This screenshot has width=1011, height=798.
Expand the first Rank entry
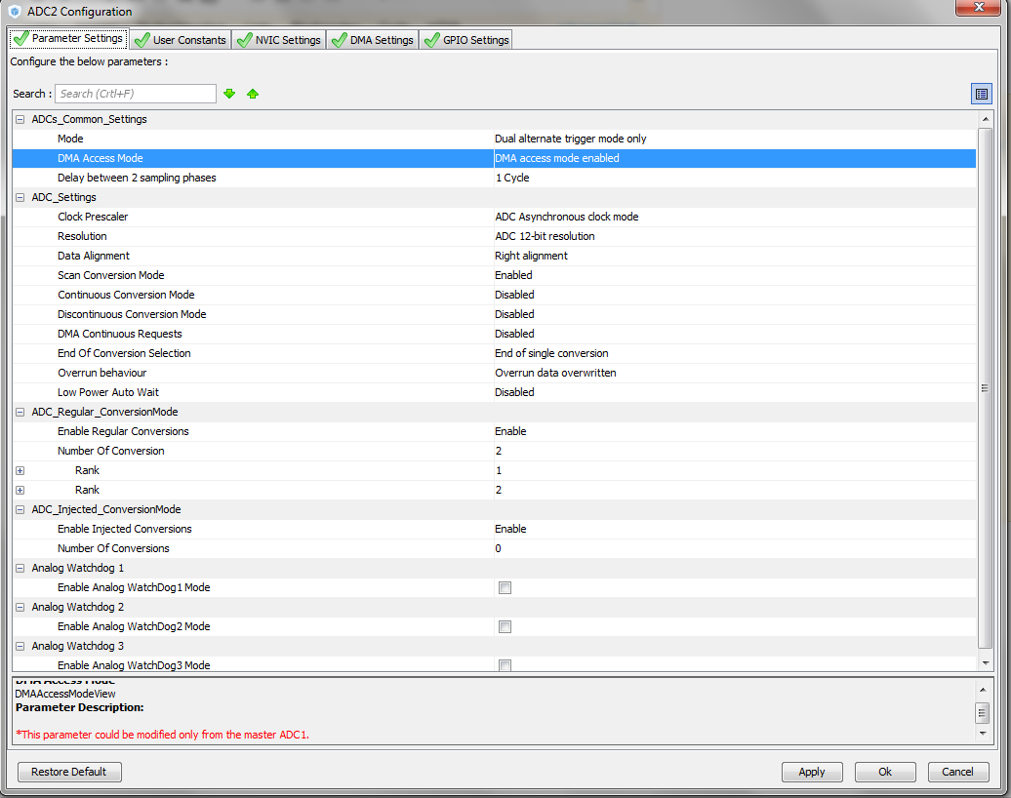(x=19, y=470)
